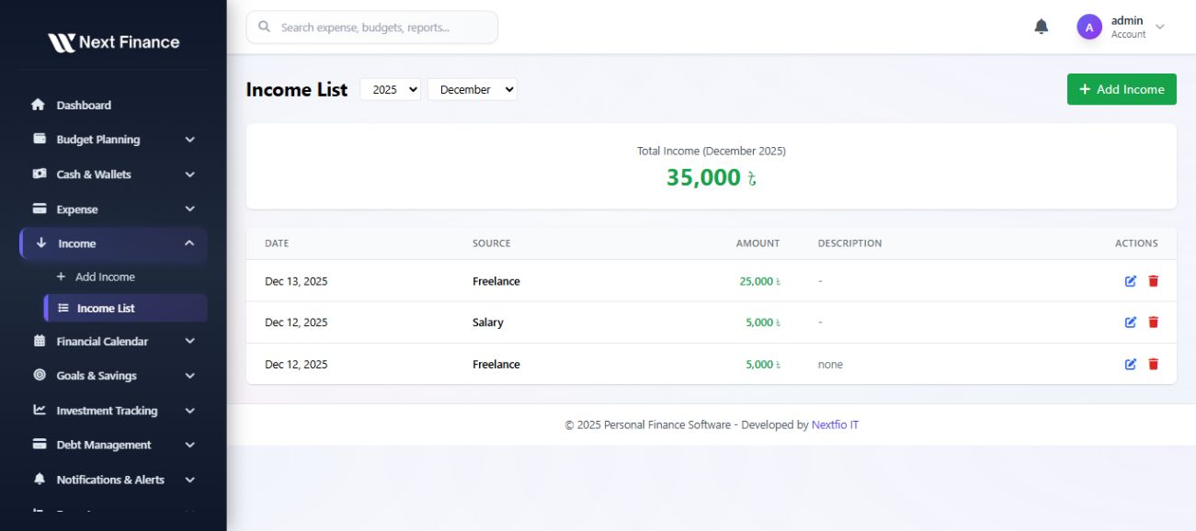Select Income List in the sidebar
Screen dimensions: 1196x531
pyautogui.click(x=106, y=309)
